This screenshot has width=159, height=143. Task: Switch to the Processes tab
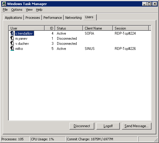[33, 18]
